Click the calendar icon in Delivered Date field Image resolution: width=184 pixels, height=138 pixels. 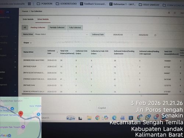click(x=155, y=35)
